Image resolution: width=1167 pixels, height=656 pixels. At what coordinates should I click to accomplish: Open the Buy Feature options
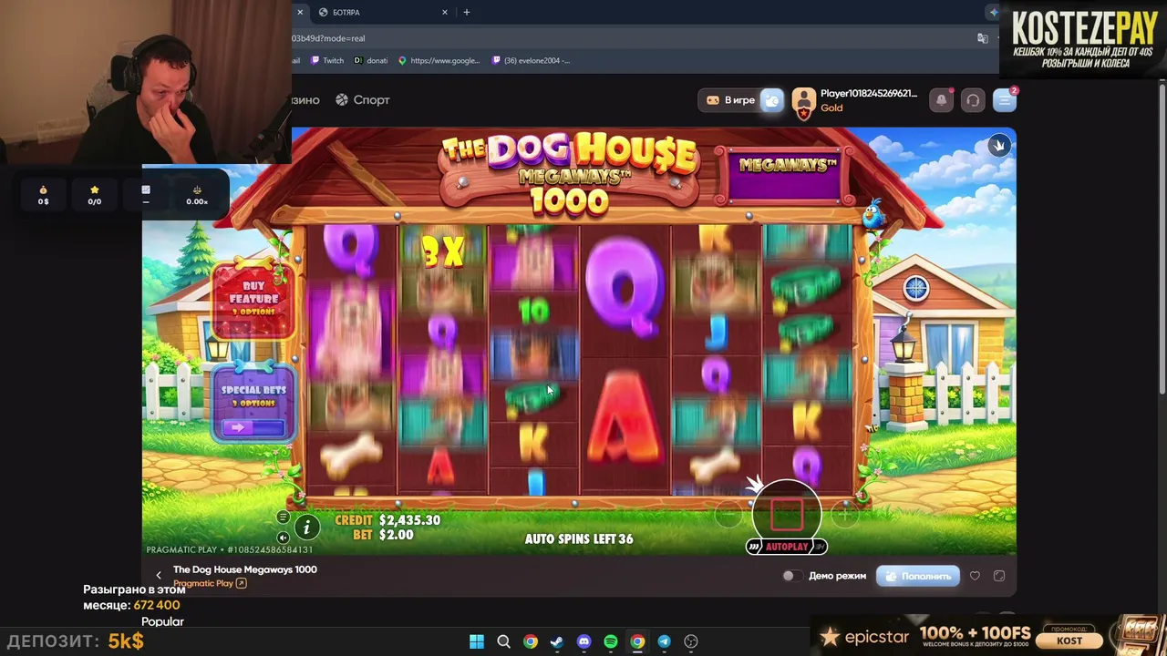[x=253, y=299]
